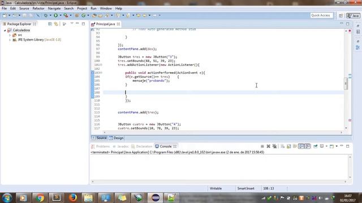The image size is (362, 203).
Task: Run the program with green Run button
Action: pos(55,15)
